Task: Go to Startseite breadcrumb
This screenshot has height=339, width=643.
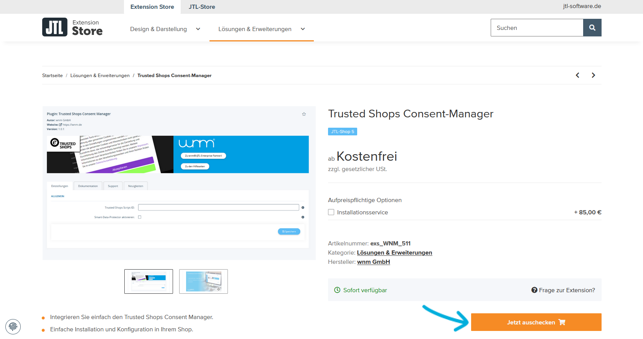Action: (53, 76)
